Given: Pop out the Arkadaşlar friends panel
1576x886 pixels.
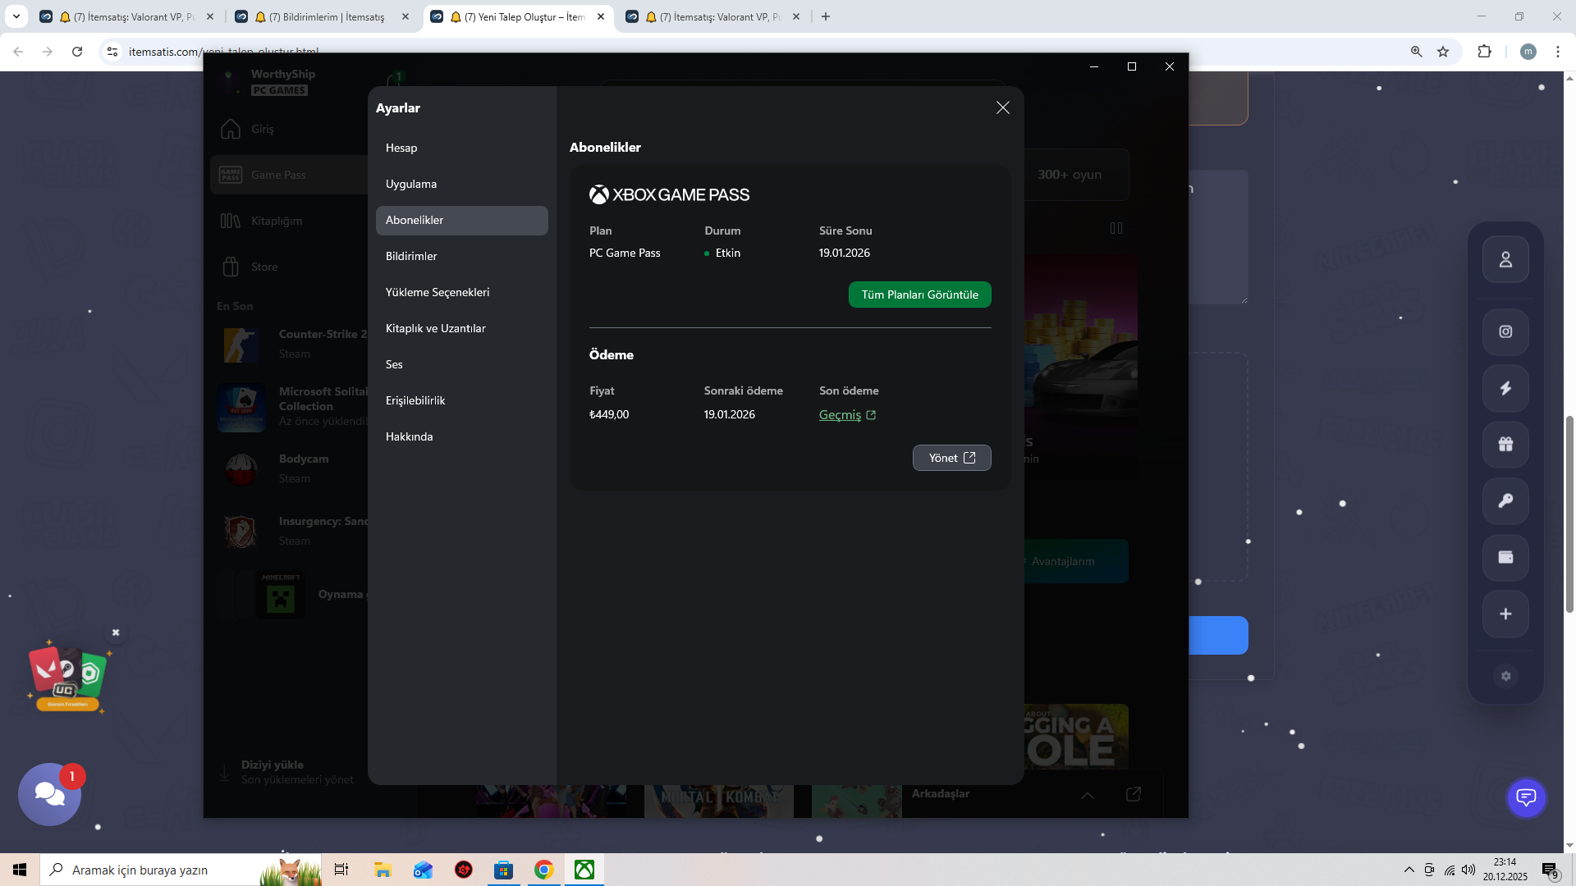Looking at the screenshot, I should pos(1133,794).
